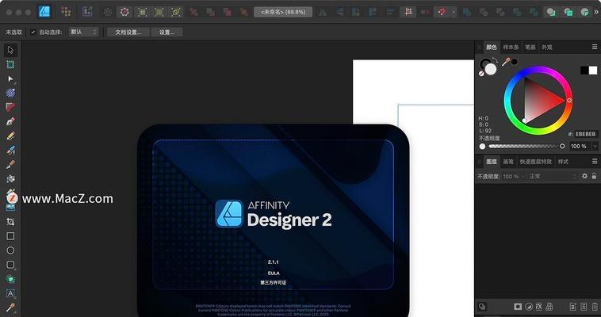Open the Colour panel options menu
601x317 pixels.
[595, 47]
